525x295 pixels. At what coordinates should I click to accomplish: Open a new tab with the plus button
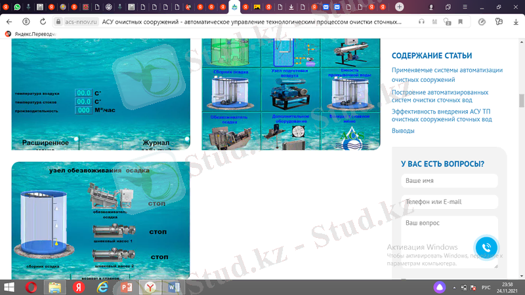pyautogui.click(x=399, y=7)
